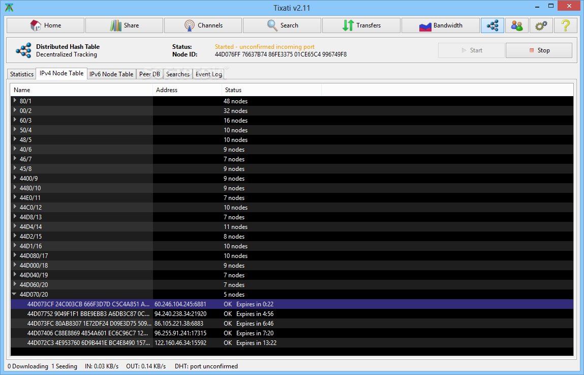Image resolution: width=584 pixels, height=375 pixels.
Task: Click 'DHT: port unconfirmed' in status bar
Action: pyautogui.click(x=206, y=366)
